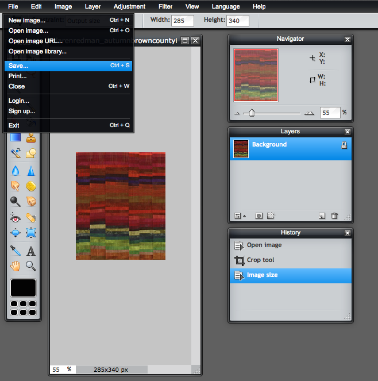This screenshot has width=378, height=381.
Task: Click the Width input field
Action: click(x=183, y=21)
